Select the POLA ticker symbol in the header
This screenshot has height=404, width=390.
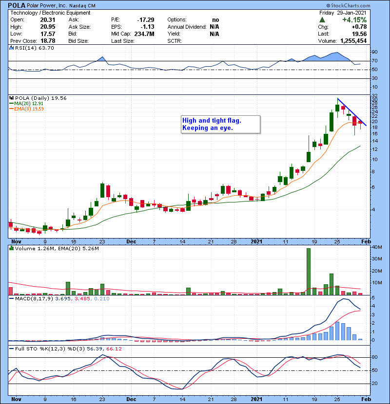pos(17,5)
